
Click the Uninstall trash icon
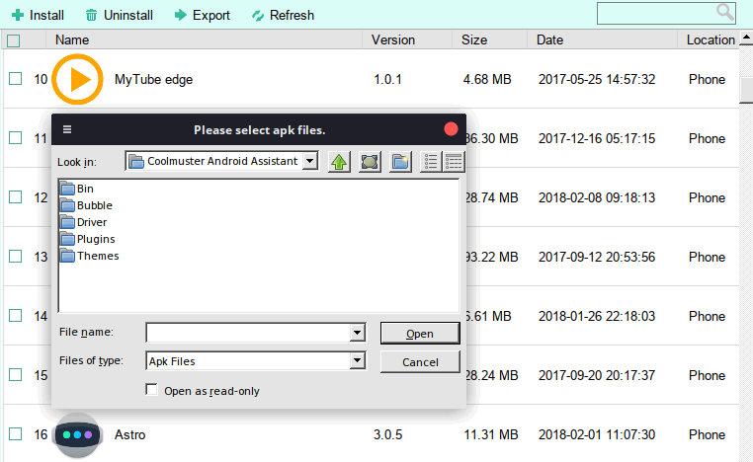[91, 16]
